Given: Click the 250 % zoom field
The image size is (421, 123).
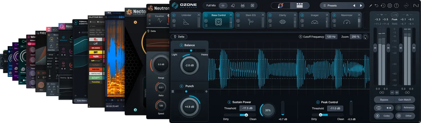Looking at the screenshot, I should tap(355, 37).
